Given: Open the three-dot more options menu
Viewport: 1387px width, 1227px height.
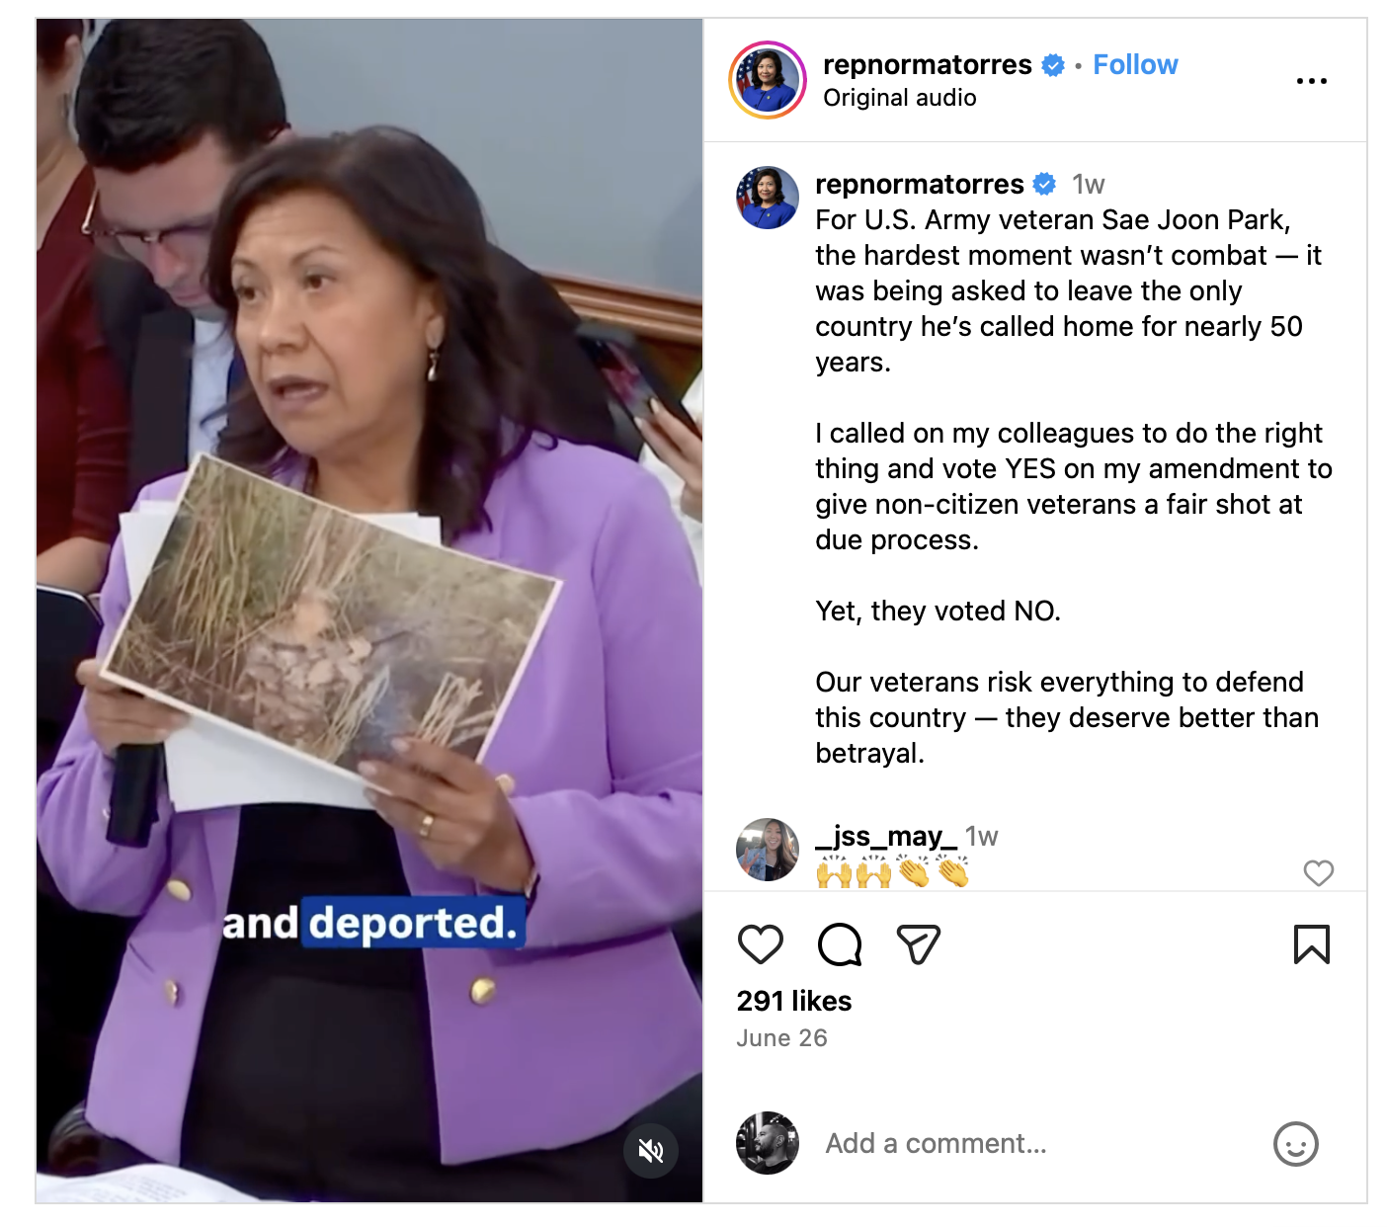Looking at the screenshot, I should point(1312,81).
